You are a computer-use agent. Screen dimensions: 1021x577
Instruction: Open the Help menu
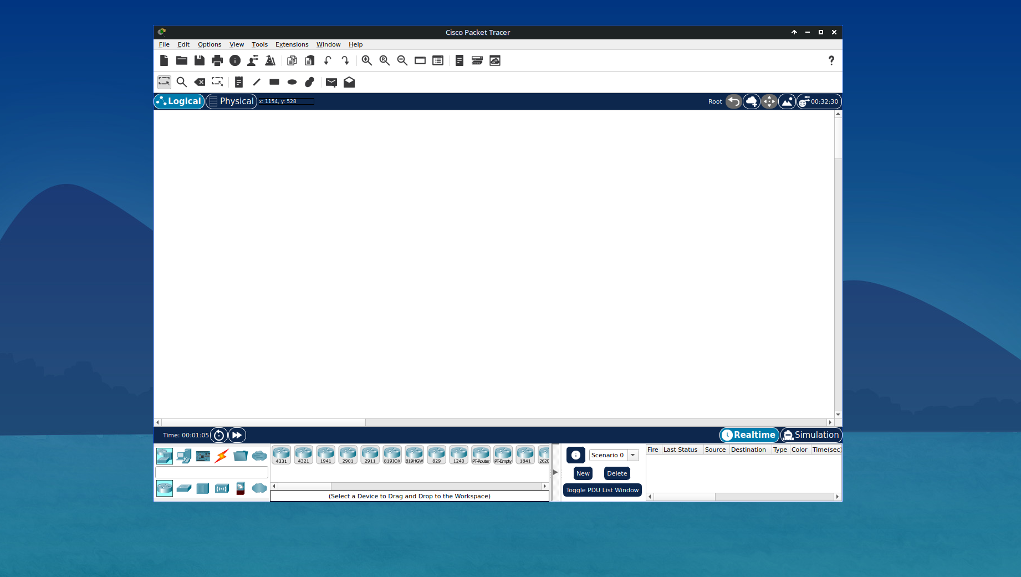[356, 44]
